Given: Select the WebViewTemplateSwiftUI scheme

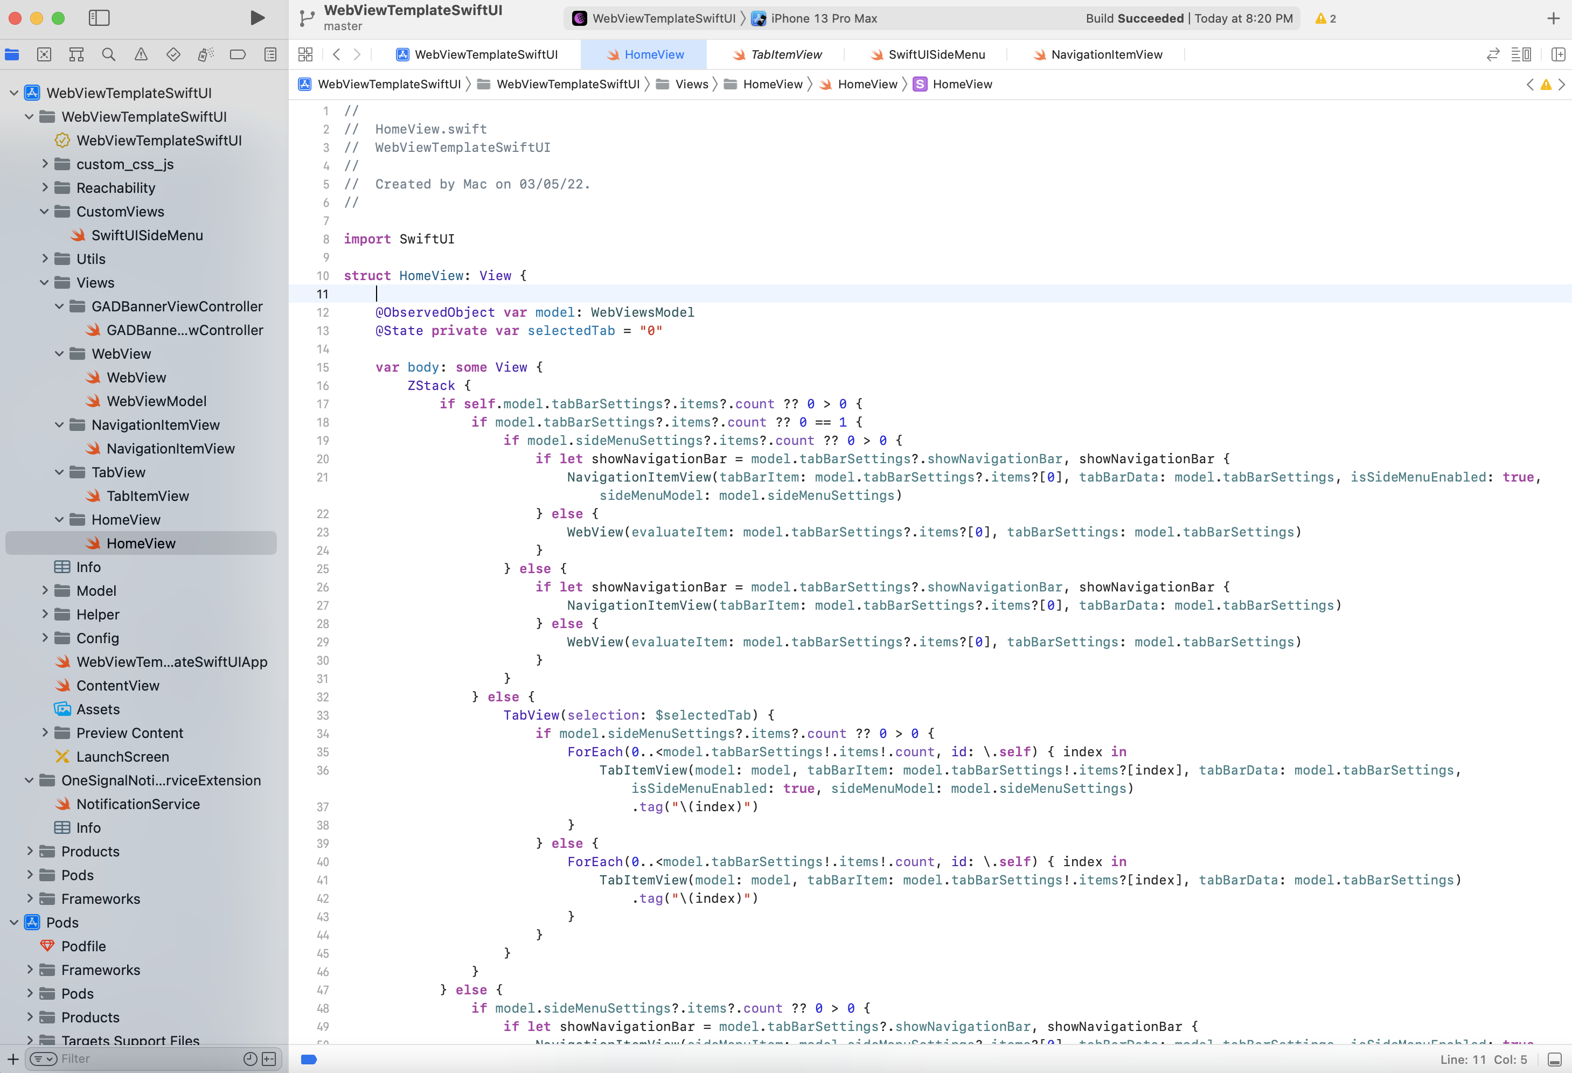Looking at the screenshot, I should coord(653,18).
